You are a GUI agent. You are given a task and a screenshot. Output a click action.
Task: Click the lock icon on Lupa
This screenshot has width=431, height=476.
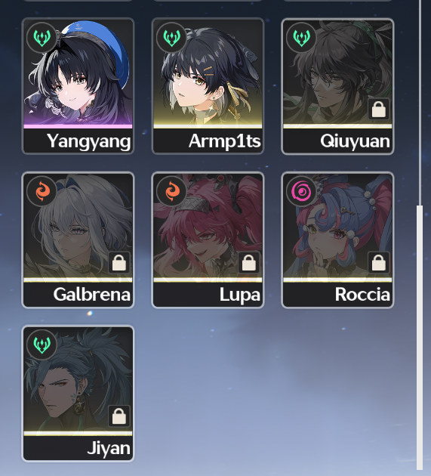click(x=249, y=263)
